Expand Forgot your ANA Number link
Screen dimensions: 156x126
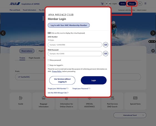(58, 88)
